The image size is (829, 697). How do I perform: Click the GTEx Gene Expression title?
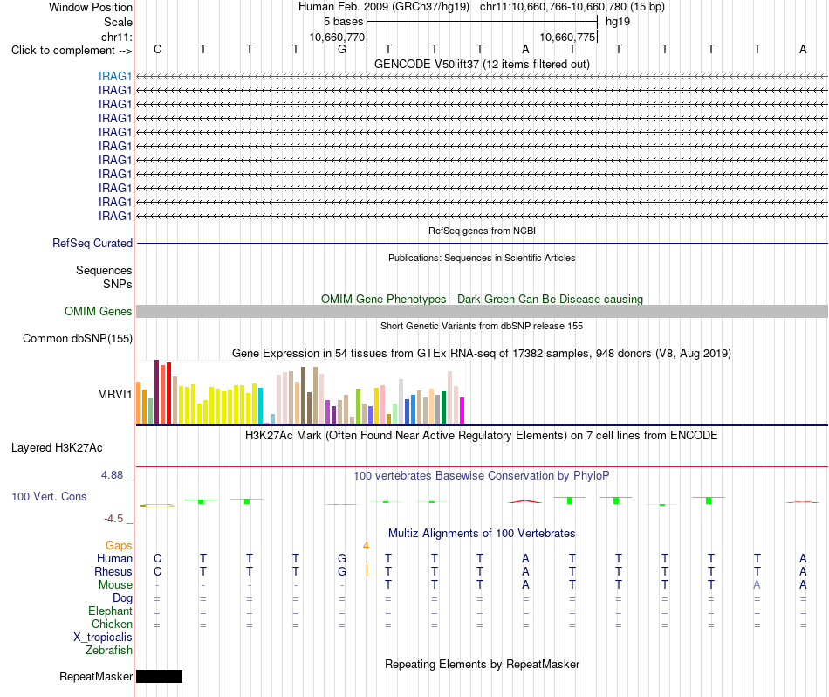tap(482, 354)
